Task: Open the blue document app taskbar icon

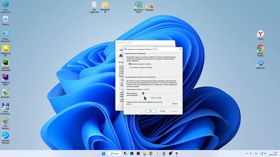Action: pos(164,154)
